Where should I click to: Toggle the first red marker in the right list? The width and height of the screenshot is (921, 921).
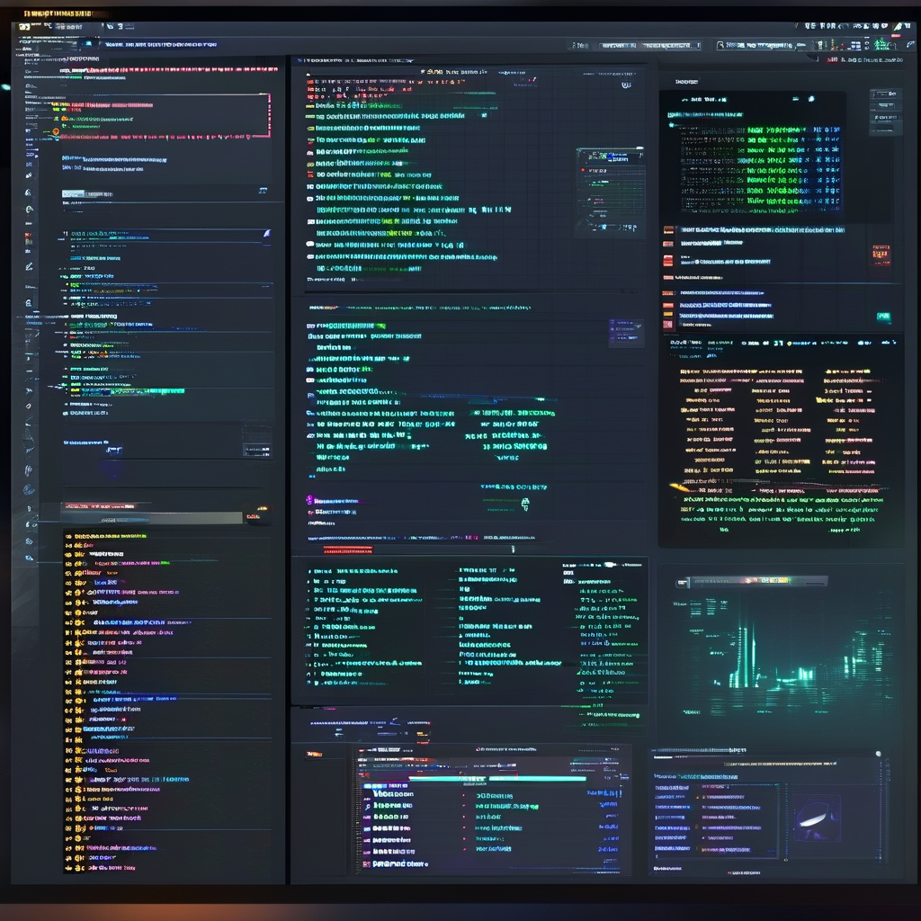[x=668, y=230]
